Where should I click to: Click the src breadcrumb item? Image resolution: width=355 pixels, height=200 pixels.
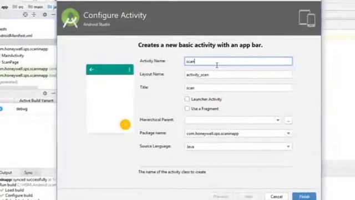point(18,7)
